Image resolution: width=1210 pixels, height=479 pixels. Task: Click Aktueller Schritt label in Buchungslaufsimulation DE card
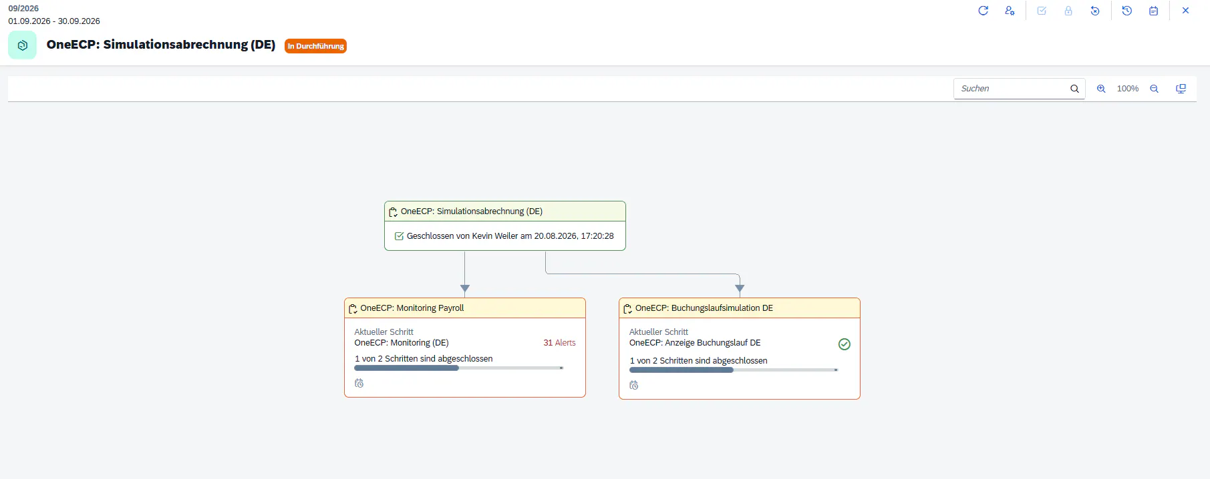659,332
